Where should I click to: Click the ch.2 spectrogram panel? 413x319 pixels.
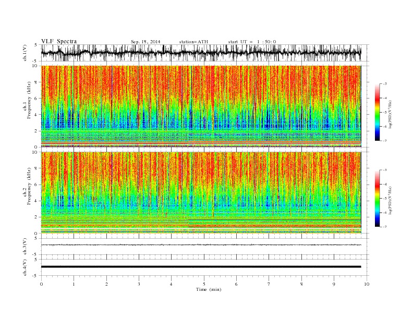tap(201, 192)
